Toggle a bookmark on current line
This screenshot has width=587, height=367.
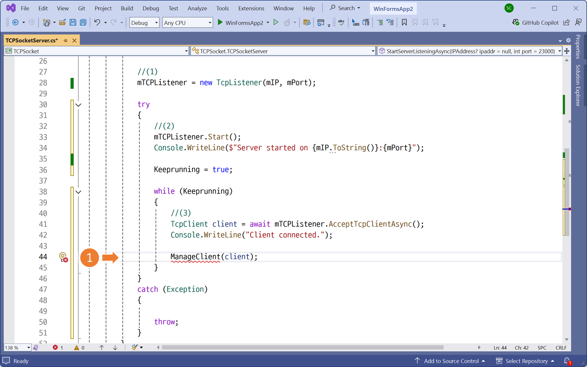coord(404,22)
